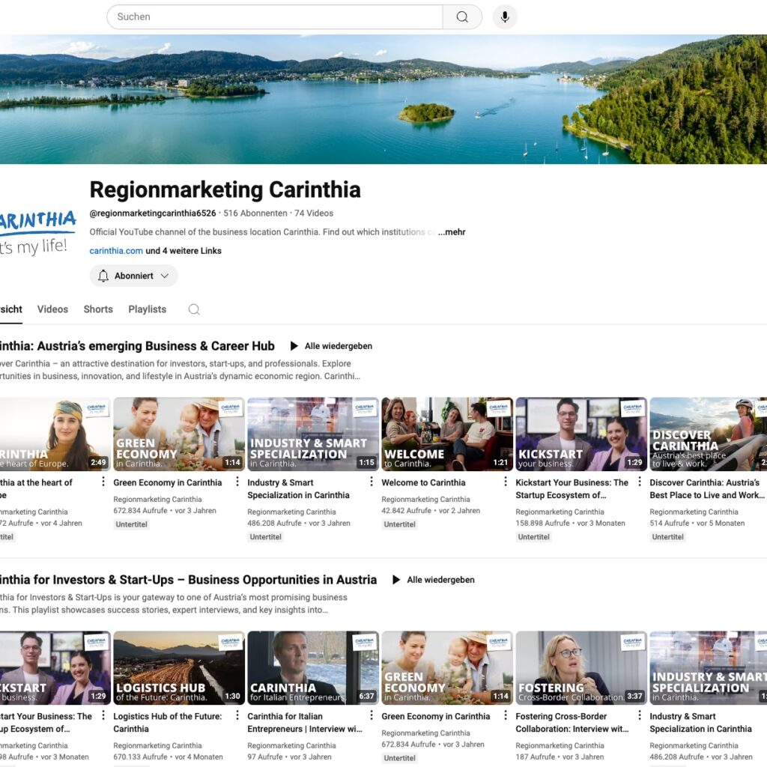Viewport: 767px width, 767px height.
Task: Click Discover Carinthia: Austria's Best Place title
Action: click(x=707, y=488)
